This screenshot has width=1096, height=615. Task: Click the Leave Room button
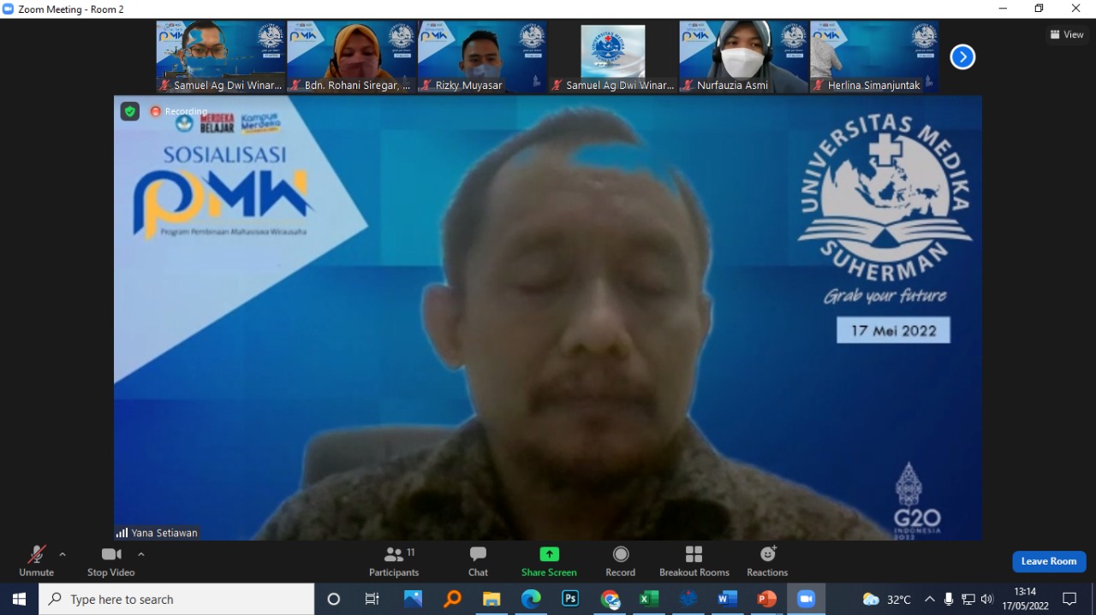pyautogui.click(x=1049, y=561)
